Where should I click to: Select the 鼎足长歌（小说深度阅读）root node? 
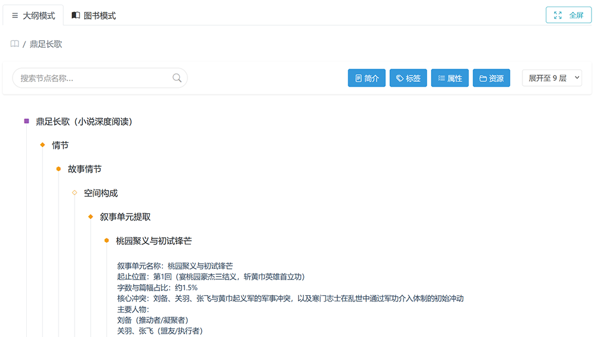point(84,122)
